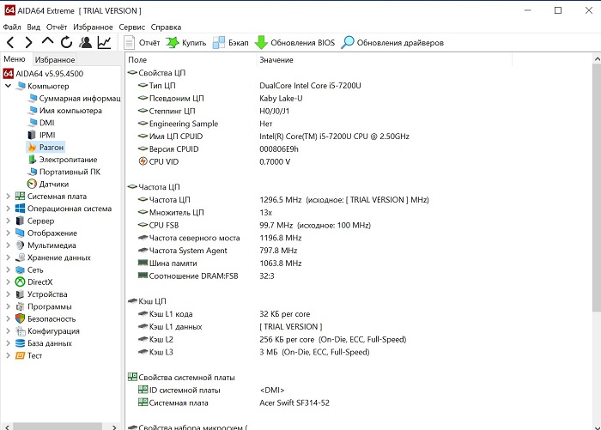Expand the Системная плата node
This screenshot has height=430, width=601.
8,197
